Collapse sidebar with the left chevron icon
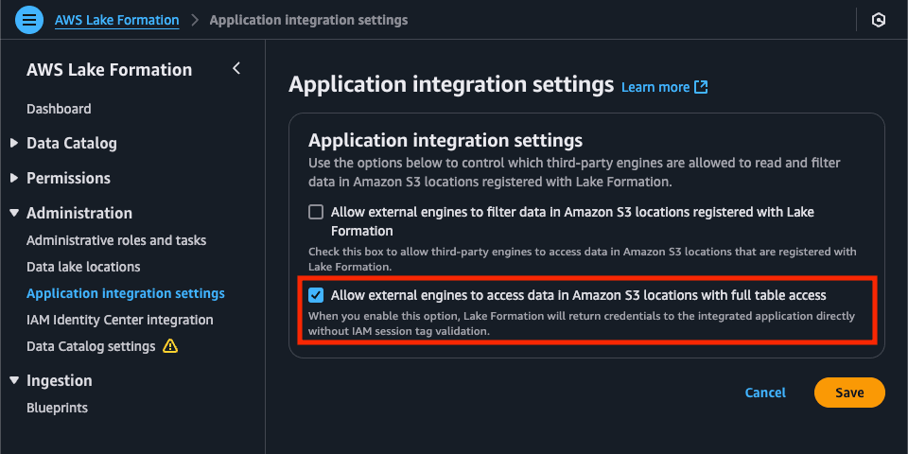This screenshot has width=908, height=454. pyautogui.click(x=236, y=68)
